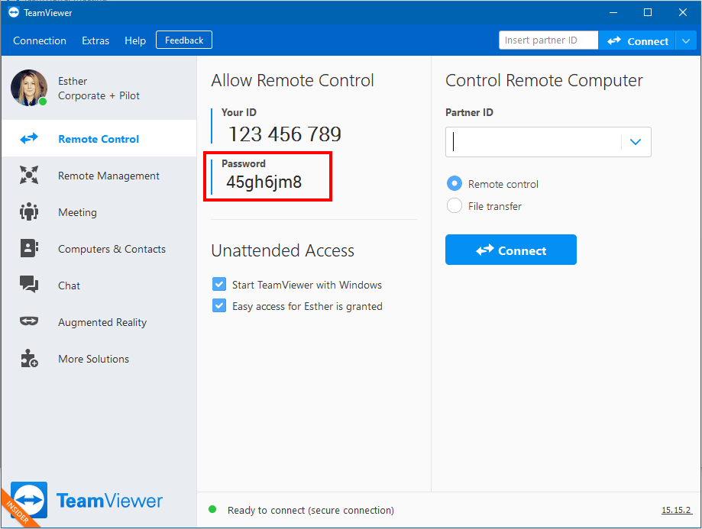The image size is (702, 529).
Task: Open the Chat section
Action: point(99,285)
